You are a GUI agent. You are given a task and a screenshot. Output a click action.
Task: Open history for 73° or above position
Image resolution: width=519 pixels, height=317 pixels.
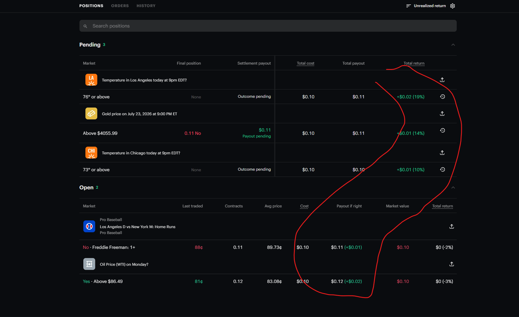[442, 169]
